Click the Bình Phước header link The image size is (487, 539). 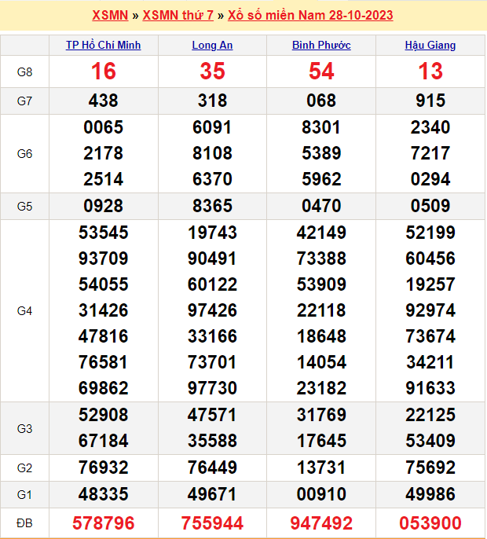pos(321,46)
